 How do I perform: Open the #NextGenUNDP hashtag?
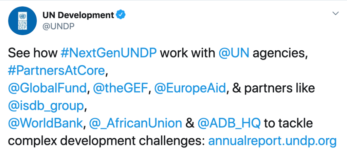point(109,53)
